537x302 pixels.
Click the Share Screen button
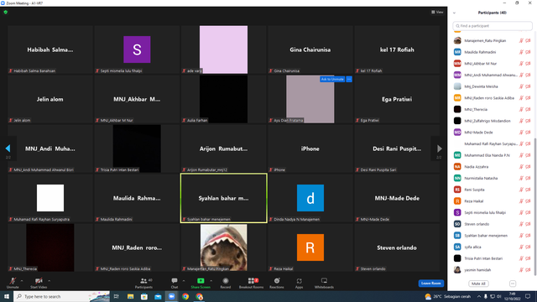tap(201, 283)
